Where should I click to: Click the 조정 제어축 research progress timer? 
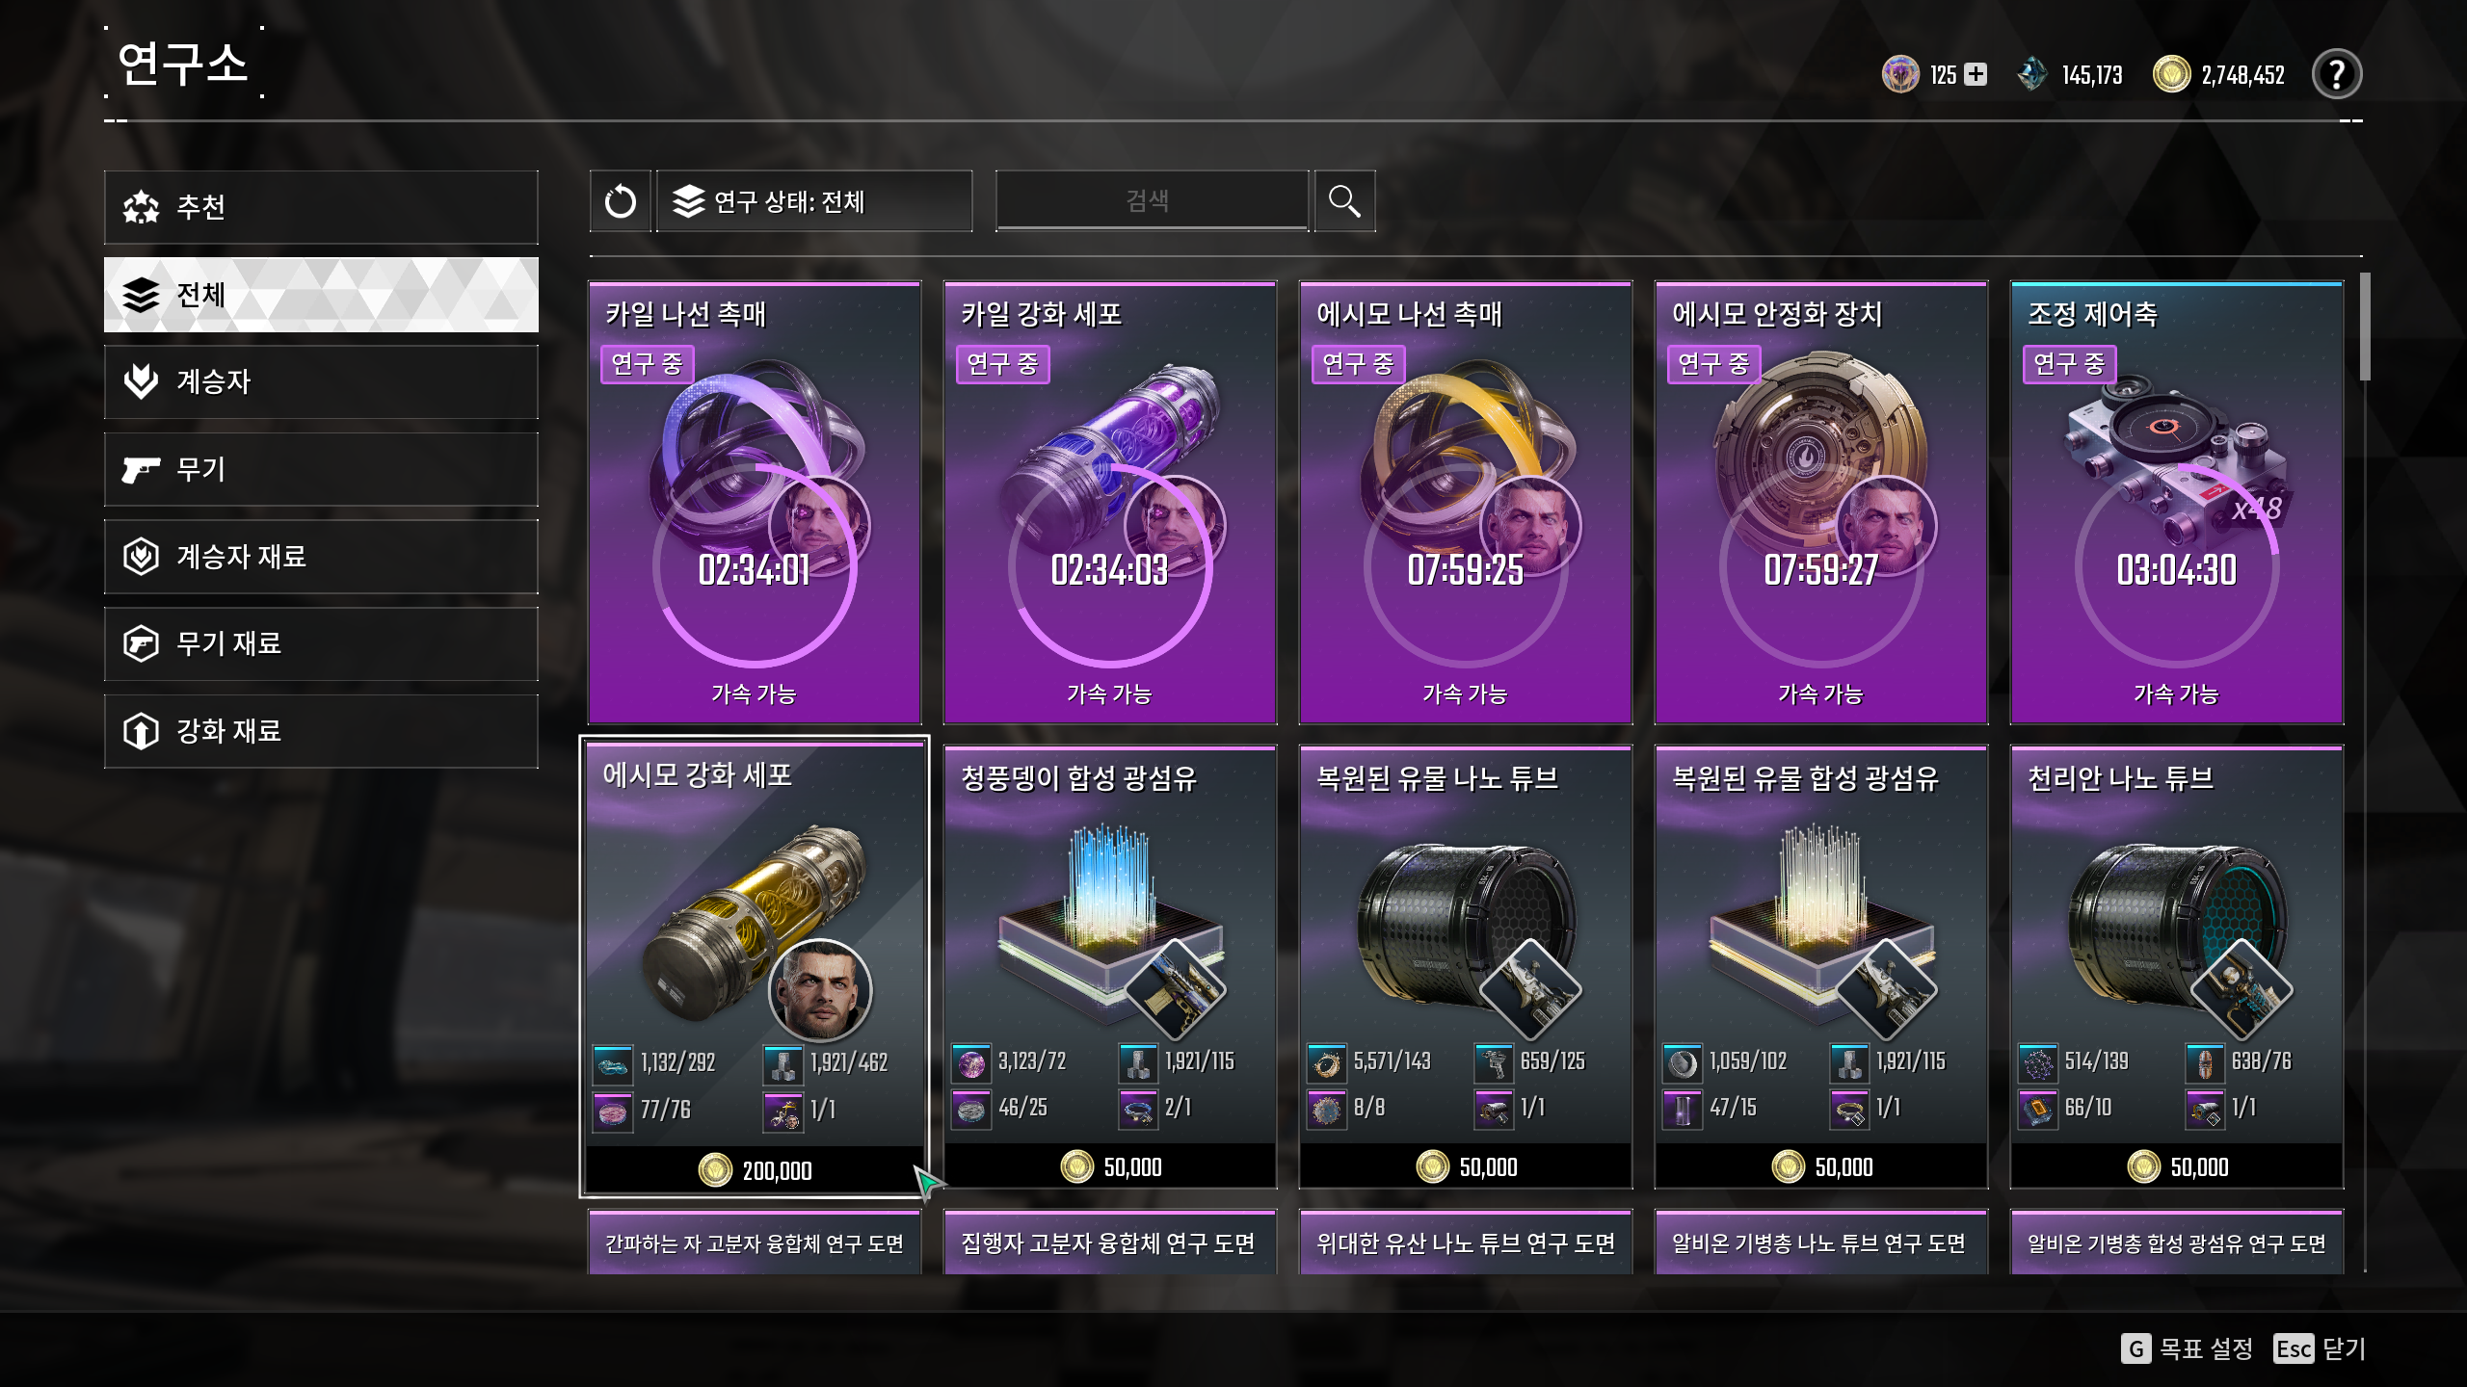point(2176,570)
